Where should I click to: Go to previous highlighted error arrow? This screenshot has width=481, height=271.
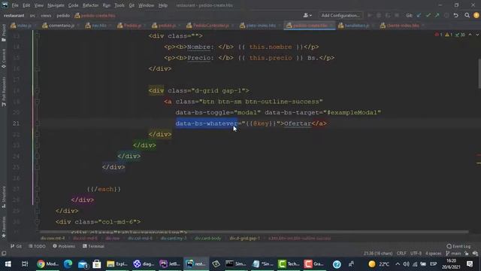[x=470, y=35]
